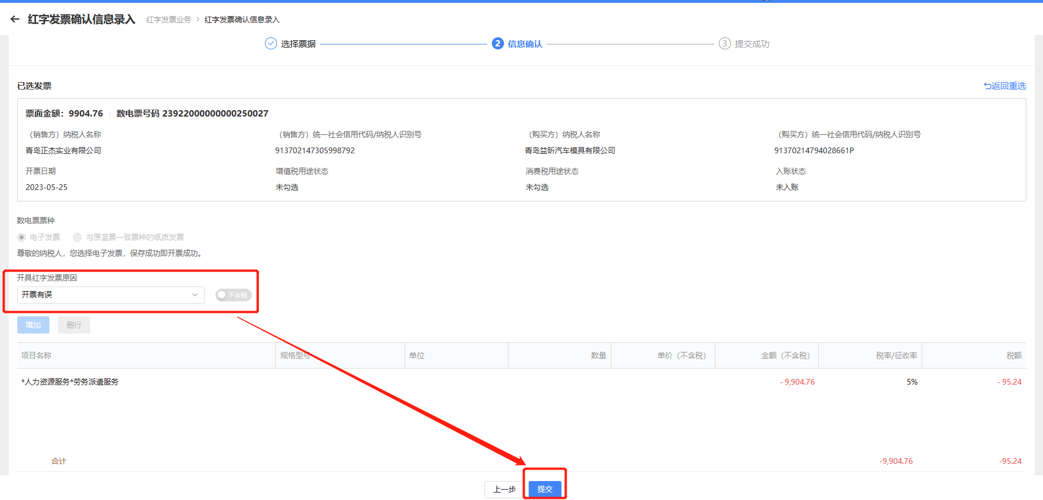Click 红字发票确认信息录入 breadcrumb item
The height and width of the screenshot is (500, 1043).
coord(242,20)
